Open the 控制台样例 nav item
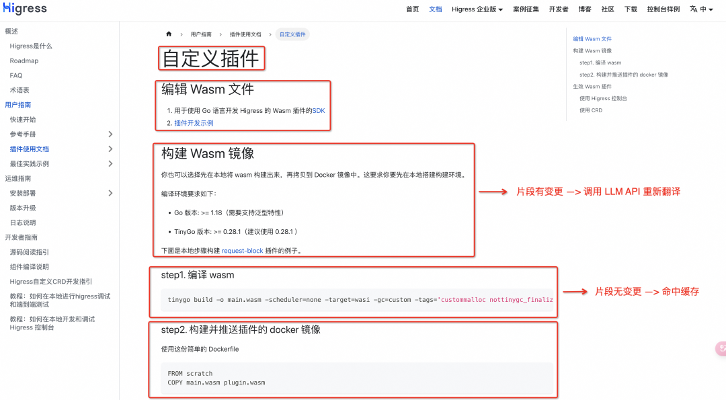Viewport: 726px width, 400px height. tap(663, 9)
